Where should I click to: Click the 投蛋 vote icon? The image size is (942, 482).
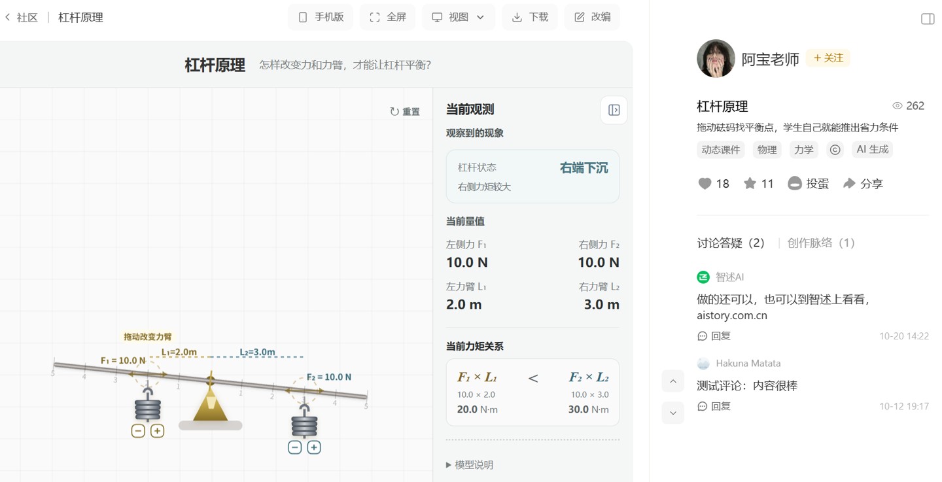[794, 184]
